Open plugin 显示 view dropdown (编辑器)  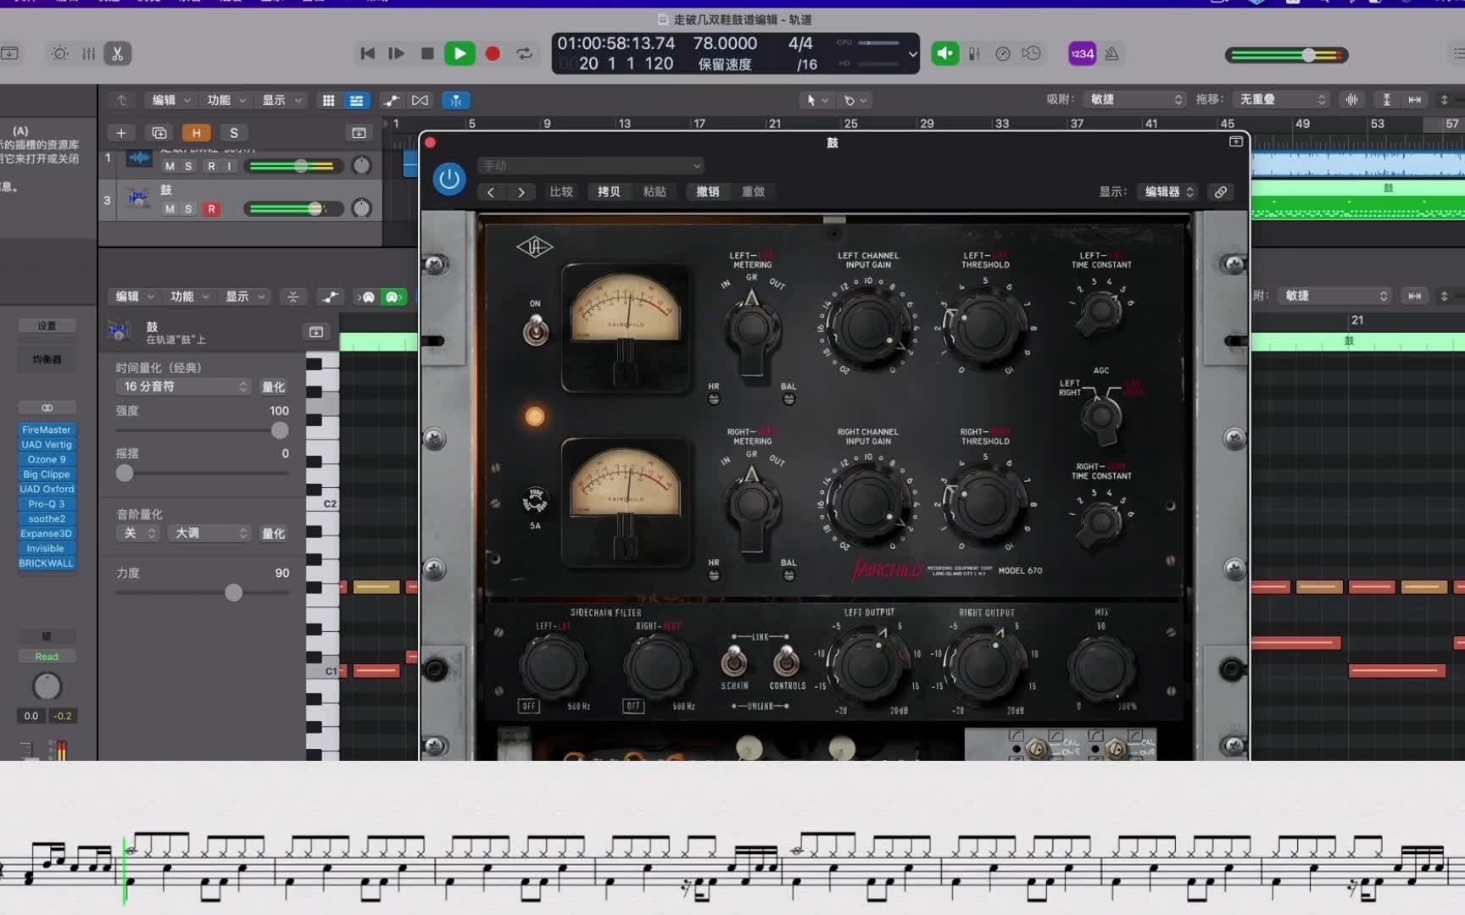(x=1168, y=191)
